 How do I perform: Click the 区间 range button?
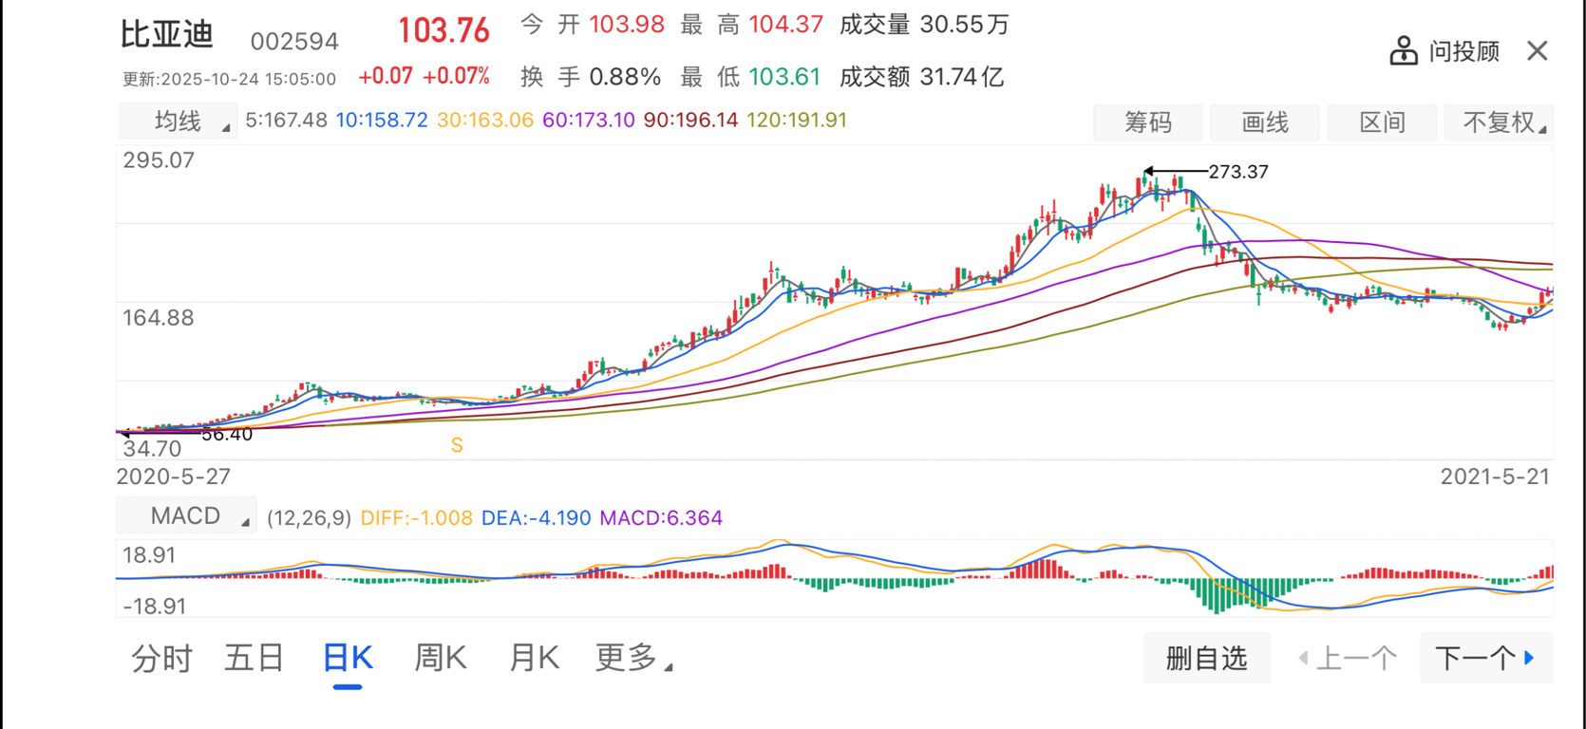click(1382, 122)
